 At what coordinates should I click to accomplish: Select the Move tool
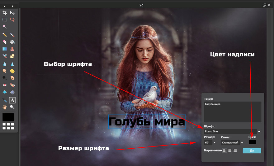click(x=12, y=13)
